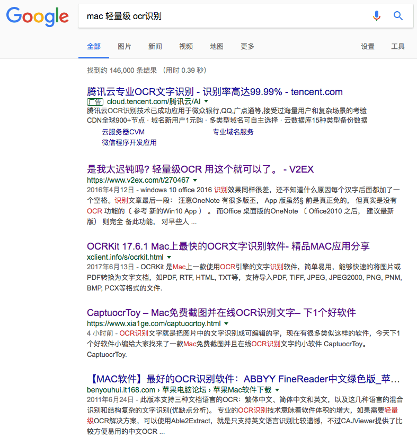The width and height of the screenshot is (417, 436).
Task: Click the microphone voice search icon
Action: [x=377, y=16]
